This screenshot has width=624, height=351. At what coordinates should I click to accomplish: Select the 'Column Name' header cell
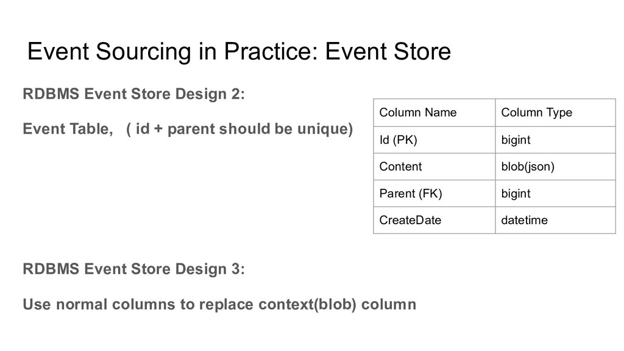point(434,113)
